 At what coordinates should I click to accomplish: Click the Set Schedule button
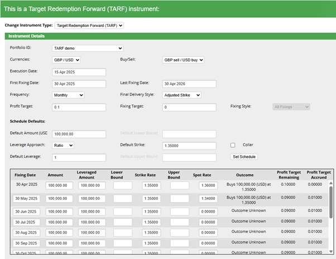[x=244, y=157]
